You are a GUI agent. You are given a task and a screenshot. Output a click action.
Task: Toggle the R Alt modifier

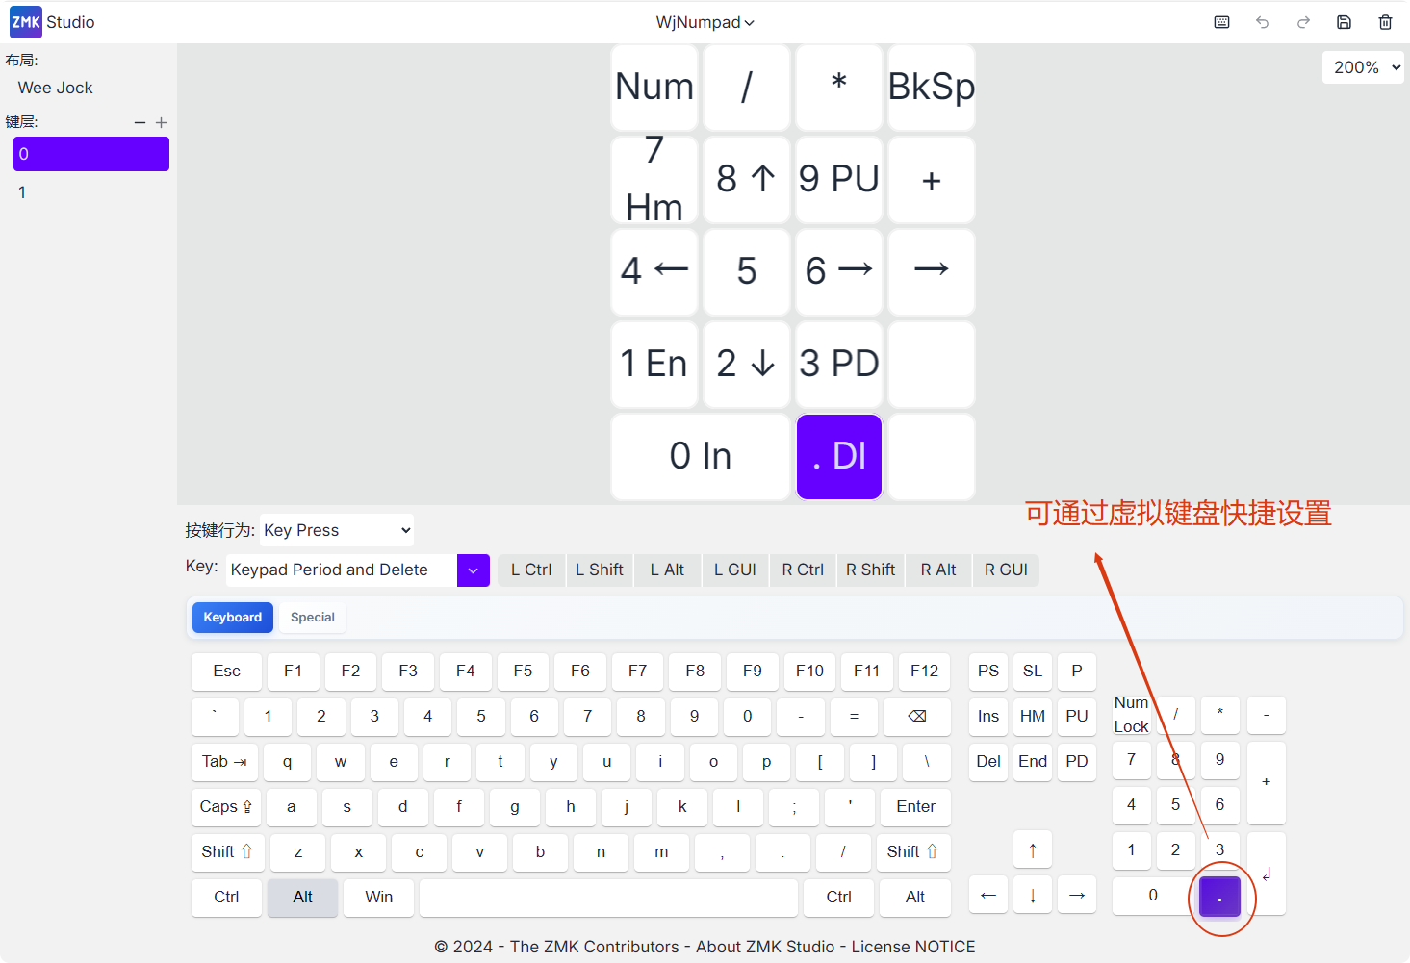pos(938,570)
